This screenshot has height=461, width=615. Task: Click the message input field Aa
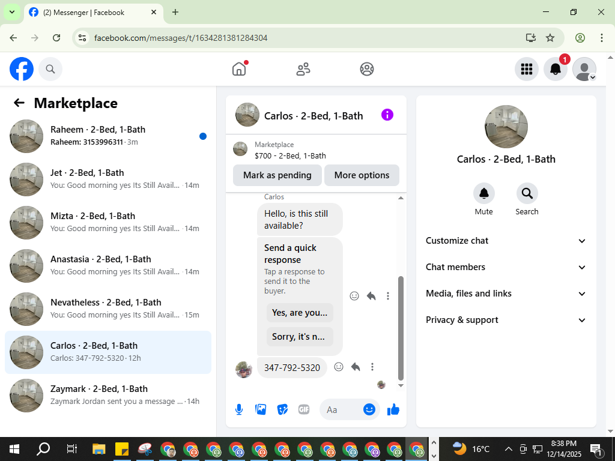341,409
